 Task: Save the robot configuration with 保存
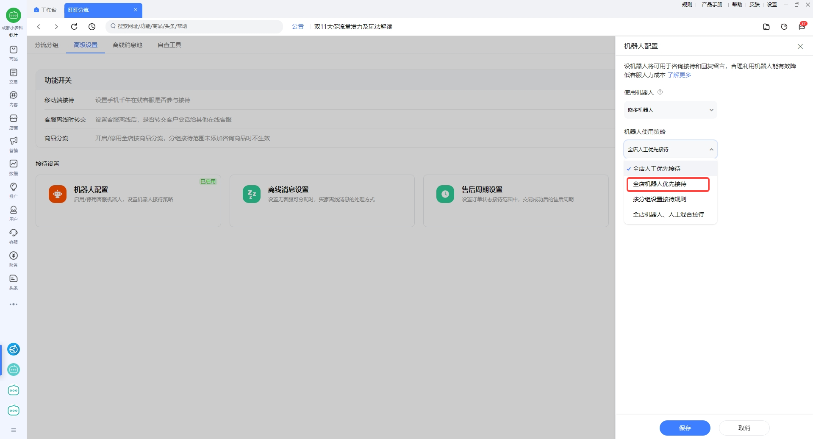click(x=685, y=428)
